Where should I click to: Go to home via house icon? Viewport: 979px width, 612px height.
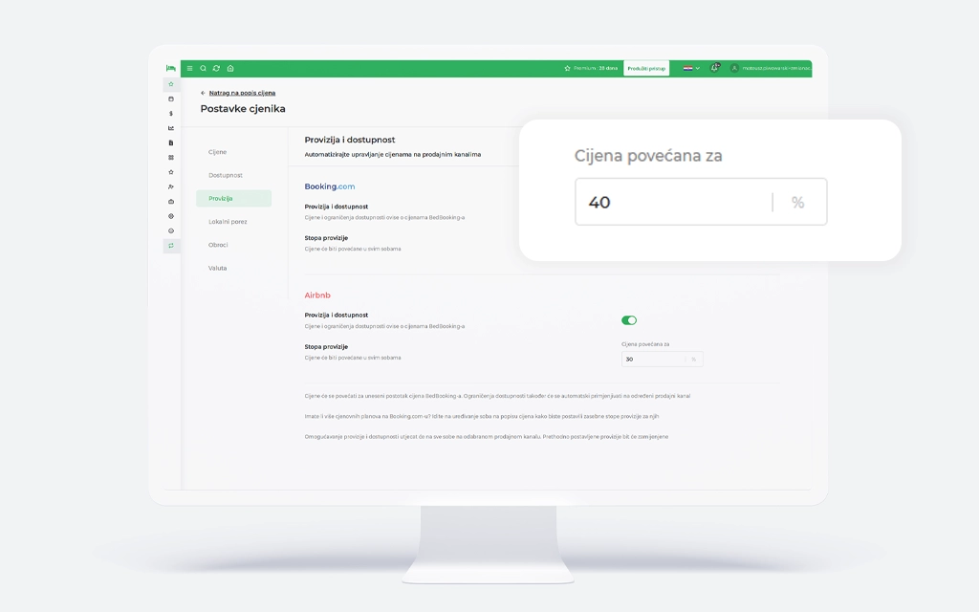pos(230,69)
